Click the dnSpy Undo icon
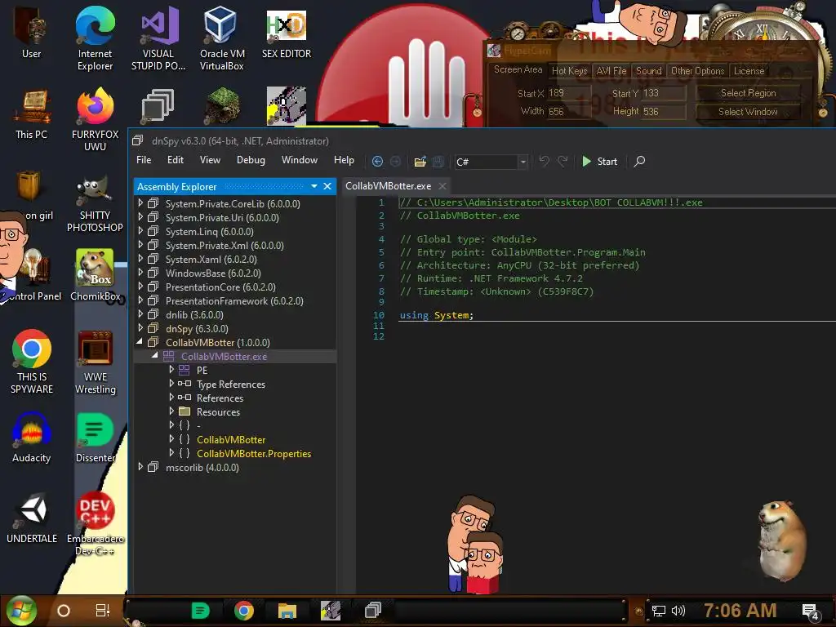Viewport: 836px width, 627px height. click(544, 161)
